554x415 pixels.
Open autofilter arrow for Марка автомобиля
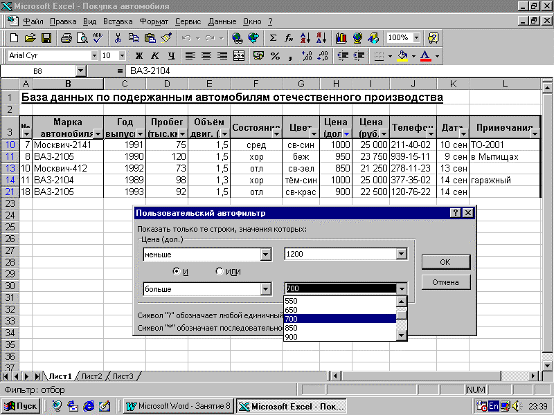[x=98, y=134]
